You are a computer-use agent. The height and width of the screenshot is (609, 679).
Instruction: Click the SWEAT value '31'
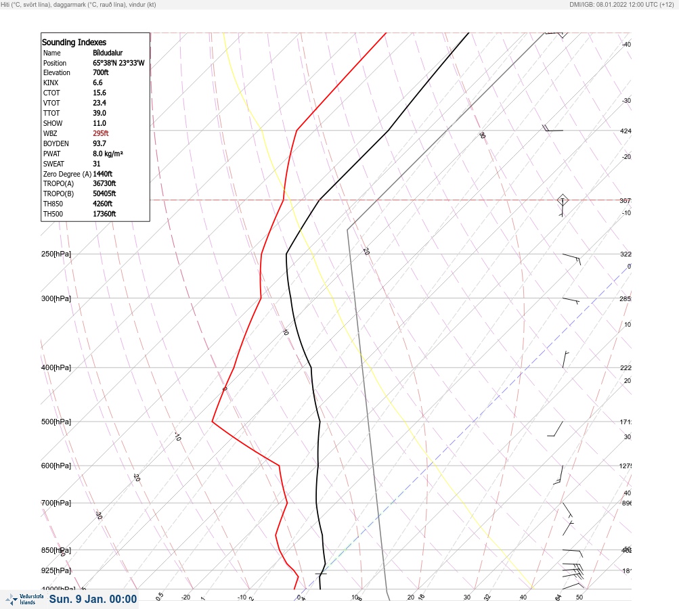click(97, 164)
